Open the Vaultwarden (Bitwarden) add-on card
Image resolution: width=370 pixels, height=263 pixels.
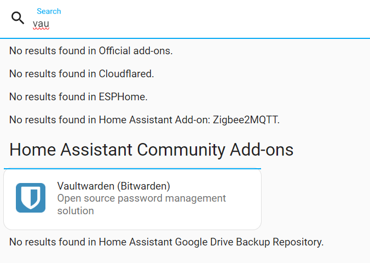click(132, 199)
